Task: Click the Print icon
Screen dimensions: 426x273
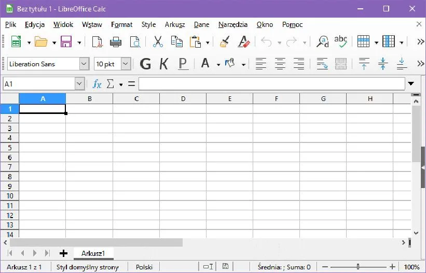Action: (116, 42)
